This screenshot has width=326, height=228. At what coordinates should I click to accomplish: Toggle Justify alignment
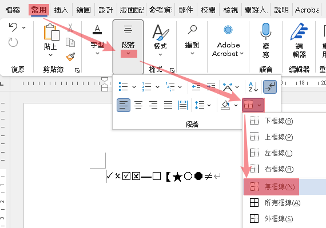coord(168,105)
